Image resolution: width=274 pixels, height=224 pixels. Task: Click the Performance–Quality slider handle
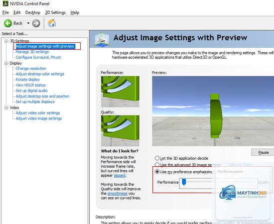point(184,182)
